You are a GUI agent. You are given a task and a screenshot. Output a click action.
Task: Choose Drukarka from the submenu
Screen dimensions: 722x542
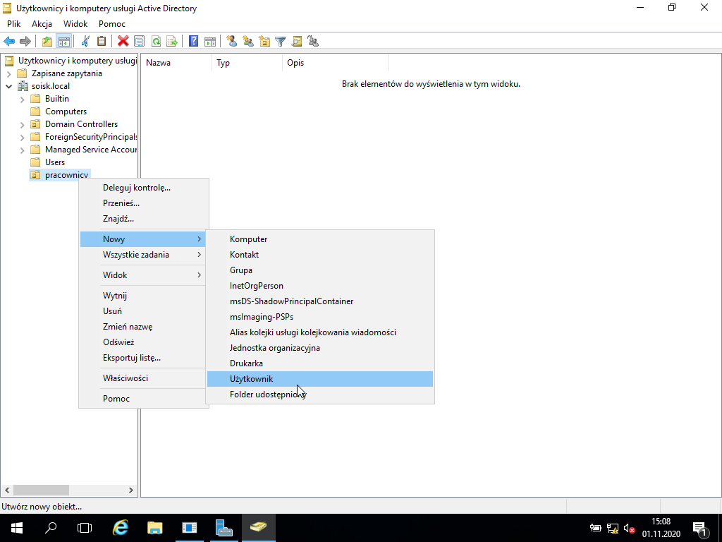(x=320, y=363)
